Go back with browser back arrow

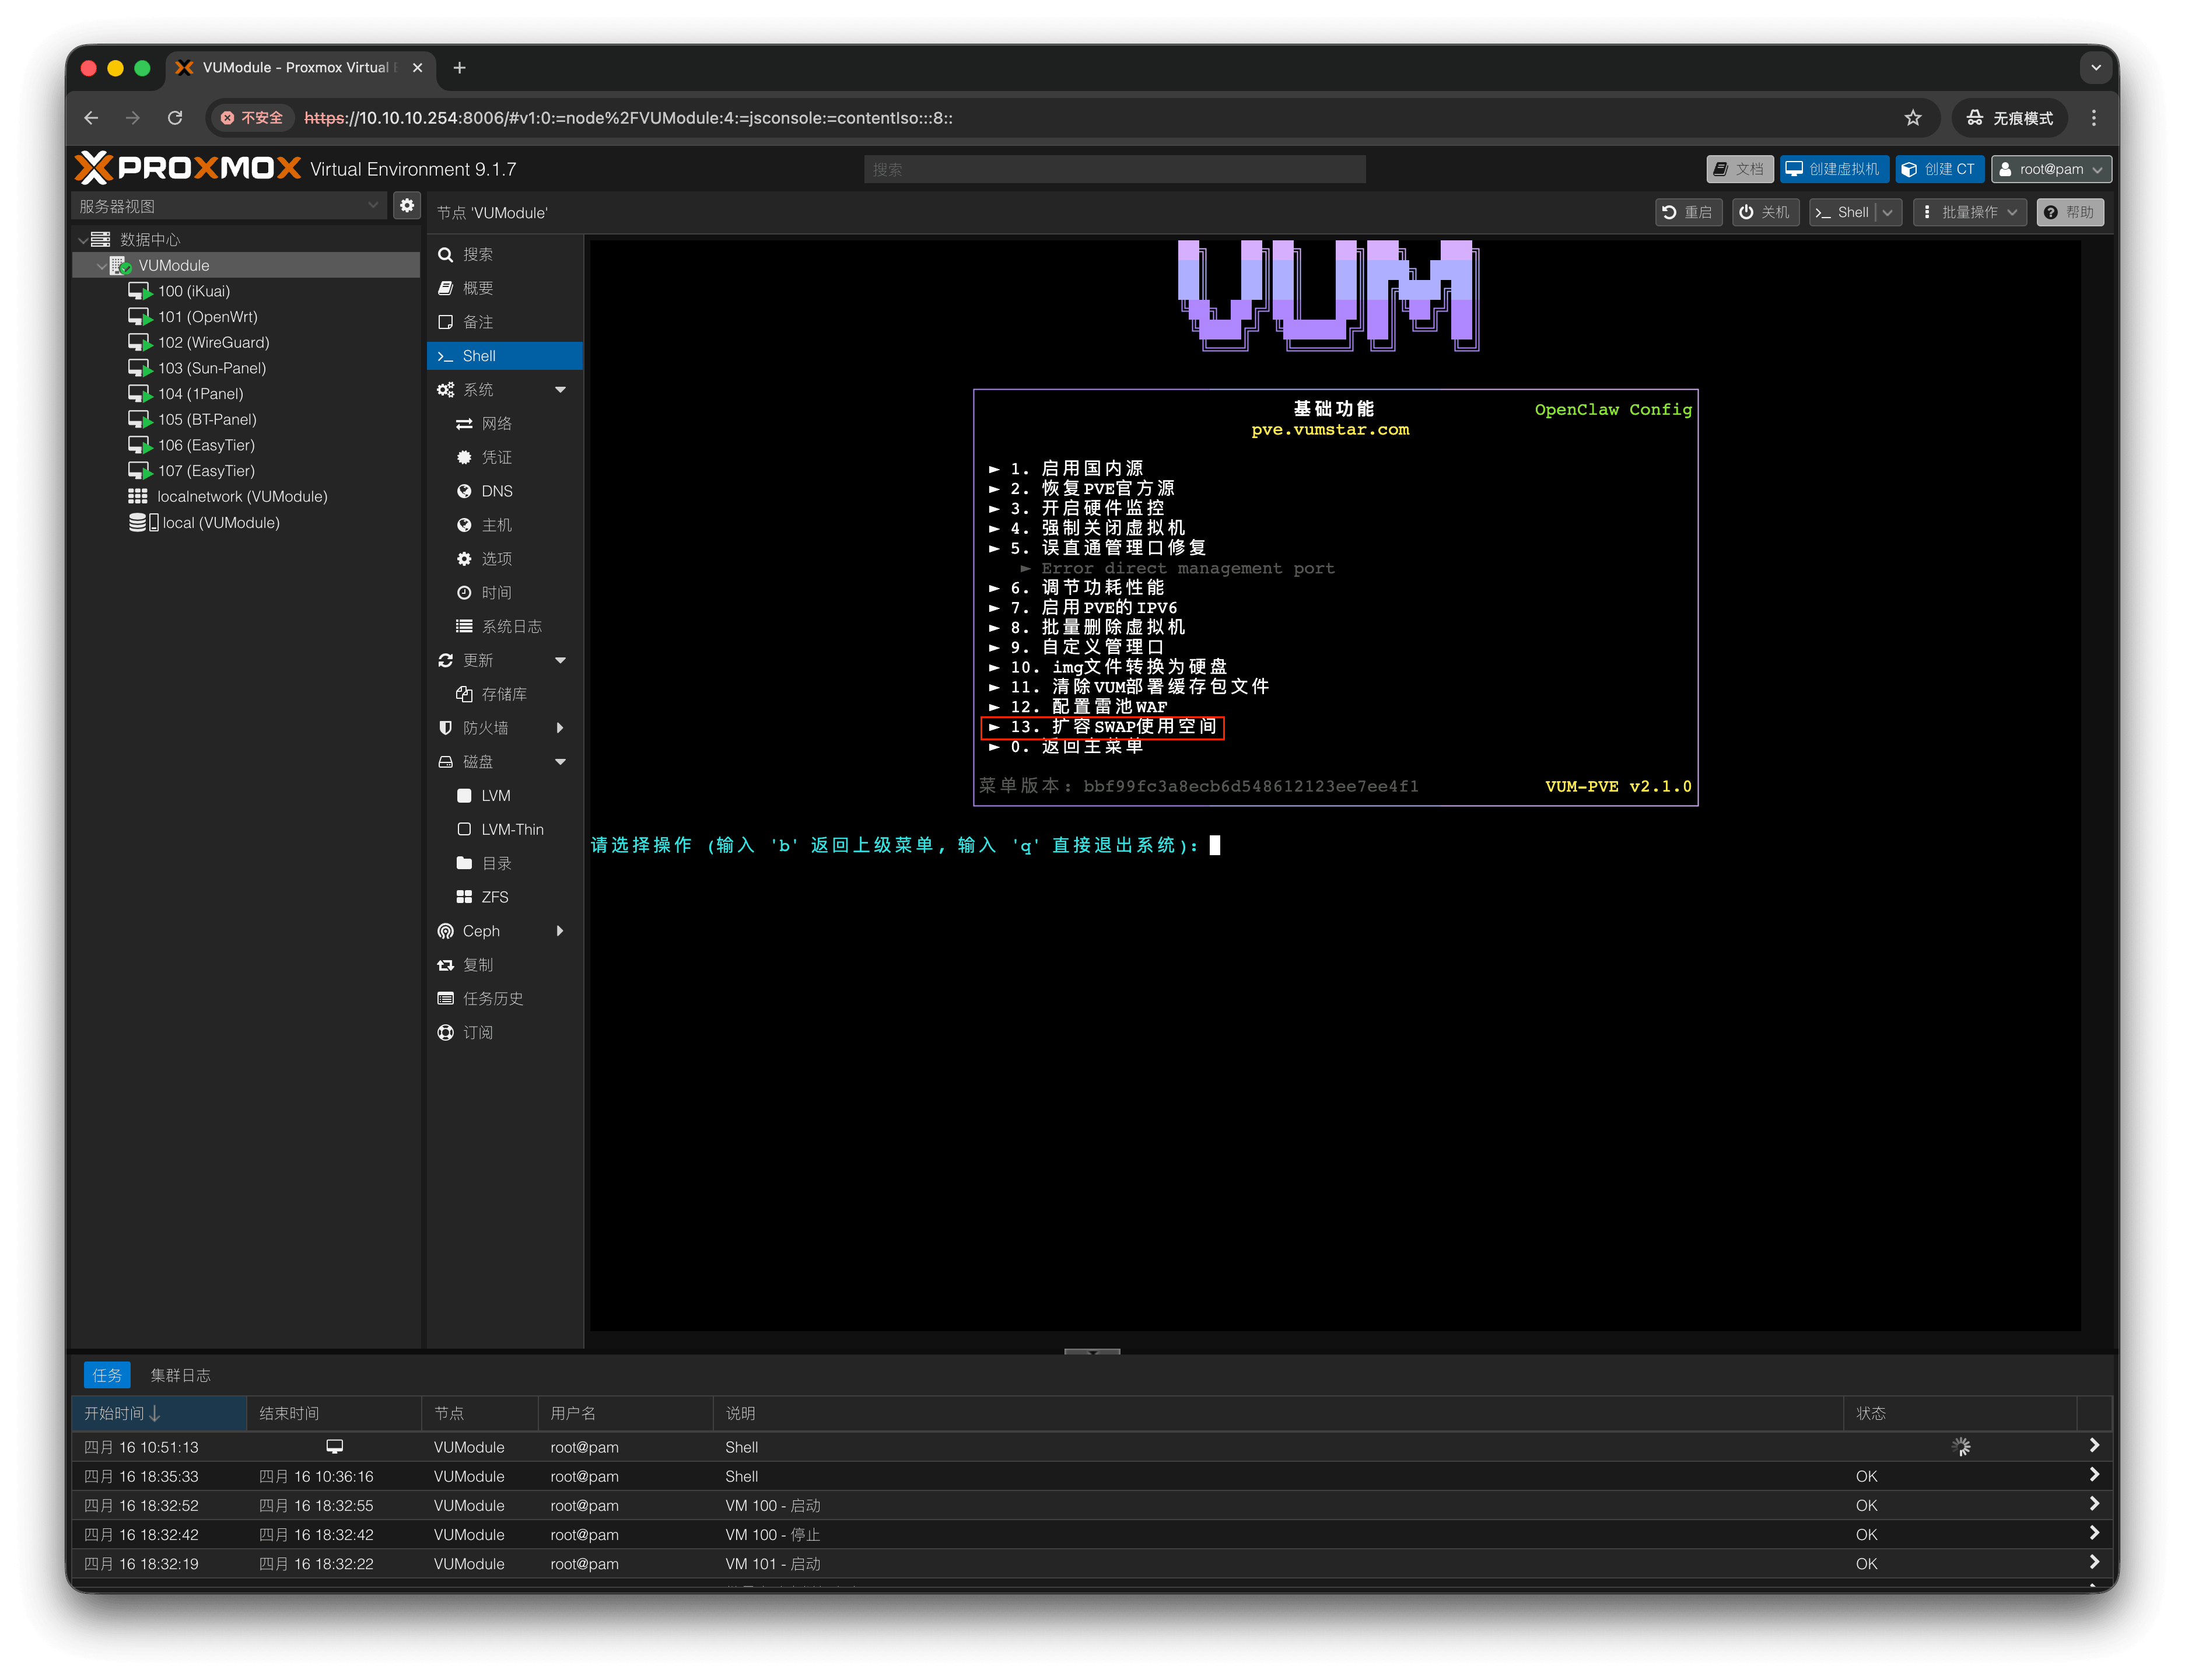coord(91,118)
